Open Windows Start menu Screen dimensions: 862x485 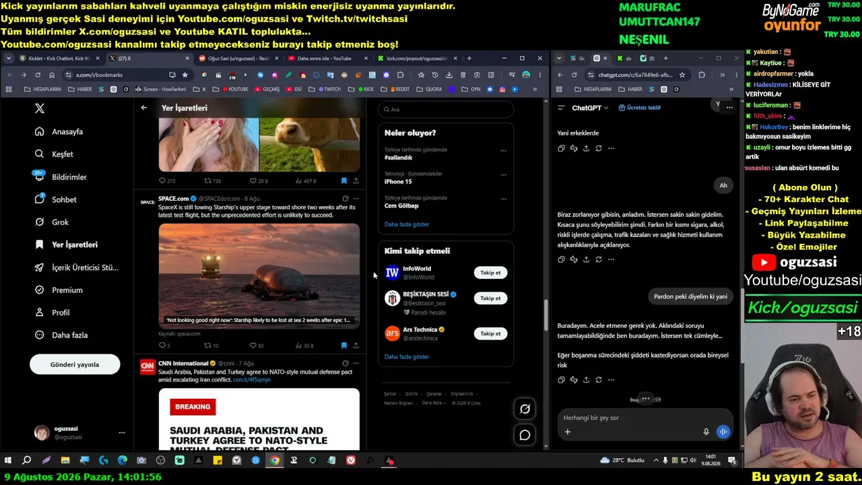8,461
